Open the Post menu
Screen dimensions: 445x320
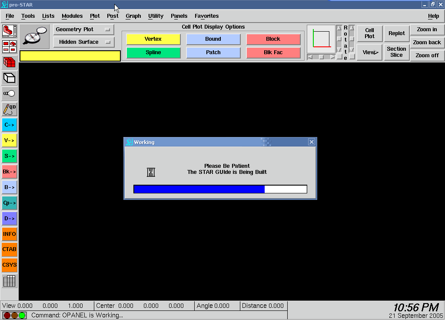[113, 16]
